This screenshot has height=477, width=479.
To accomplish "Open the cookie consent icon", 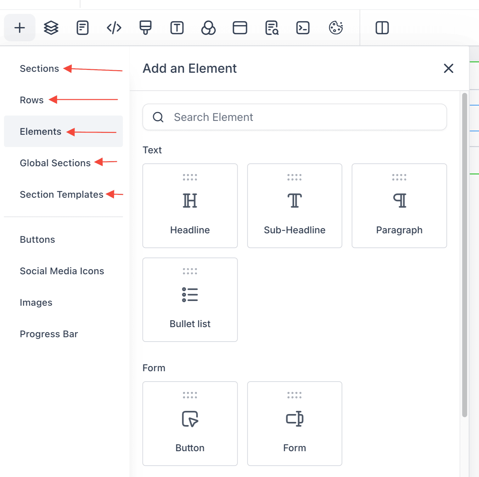I will (x=336, y=28).
